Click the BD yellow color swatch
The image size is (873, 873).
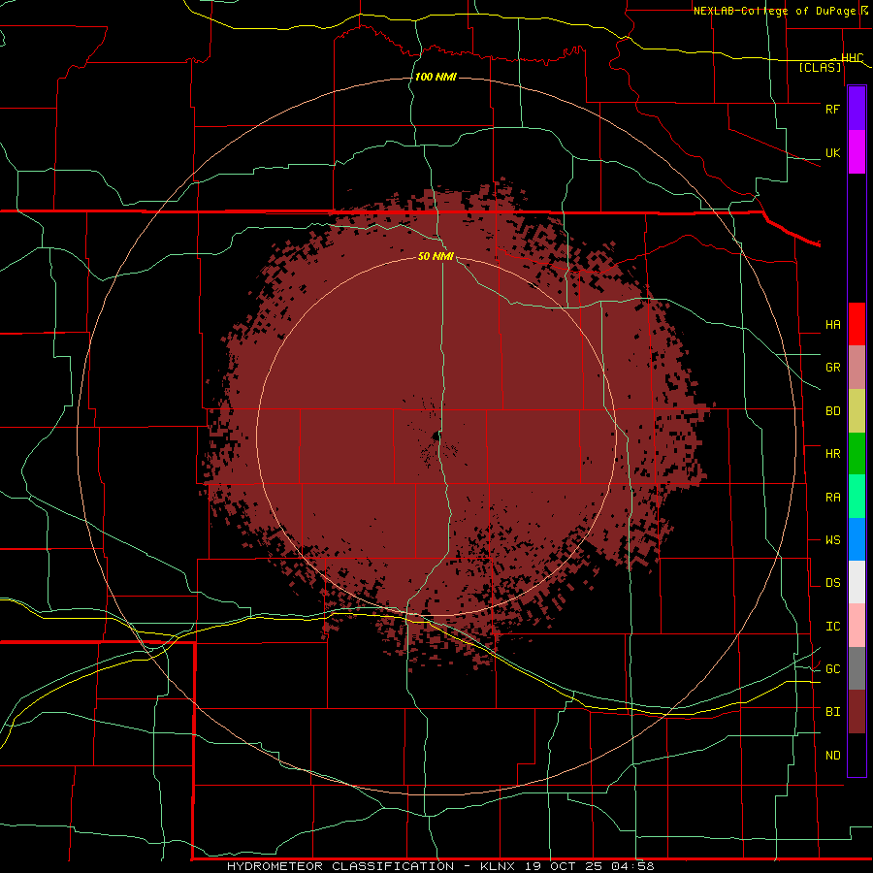857,410
